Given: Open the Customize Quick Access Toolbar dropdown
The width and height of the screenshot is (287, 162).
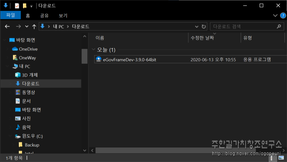Looking at the screenshot, I should pyautogui.click(x=31, y=6).
